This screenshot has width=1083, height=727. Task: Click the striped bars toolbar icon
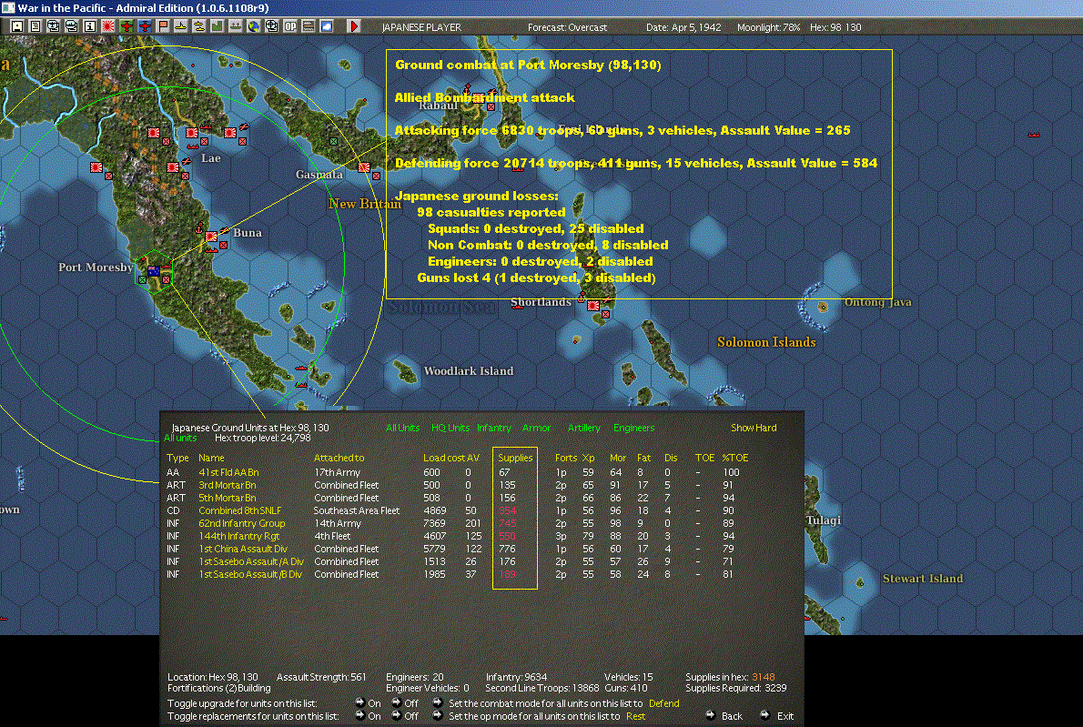(308, 26)
